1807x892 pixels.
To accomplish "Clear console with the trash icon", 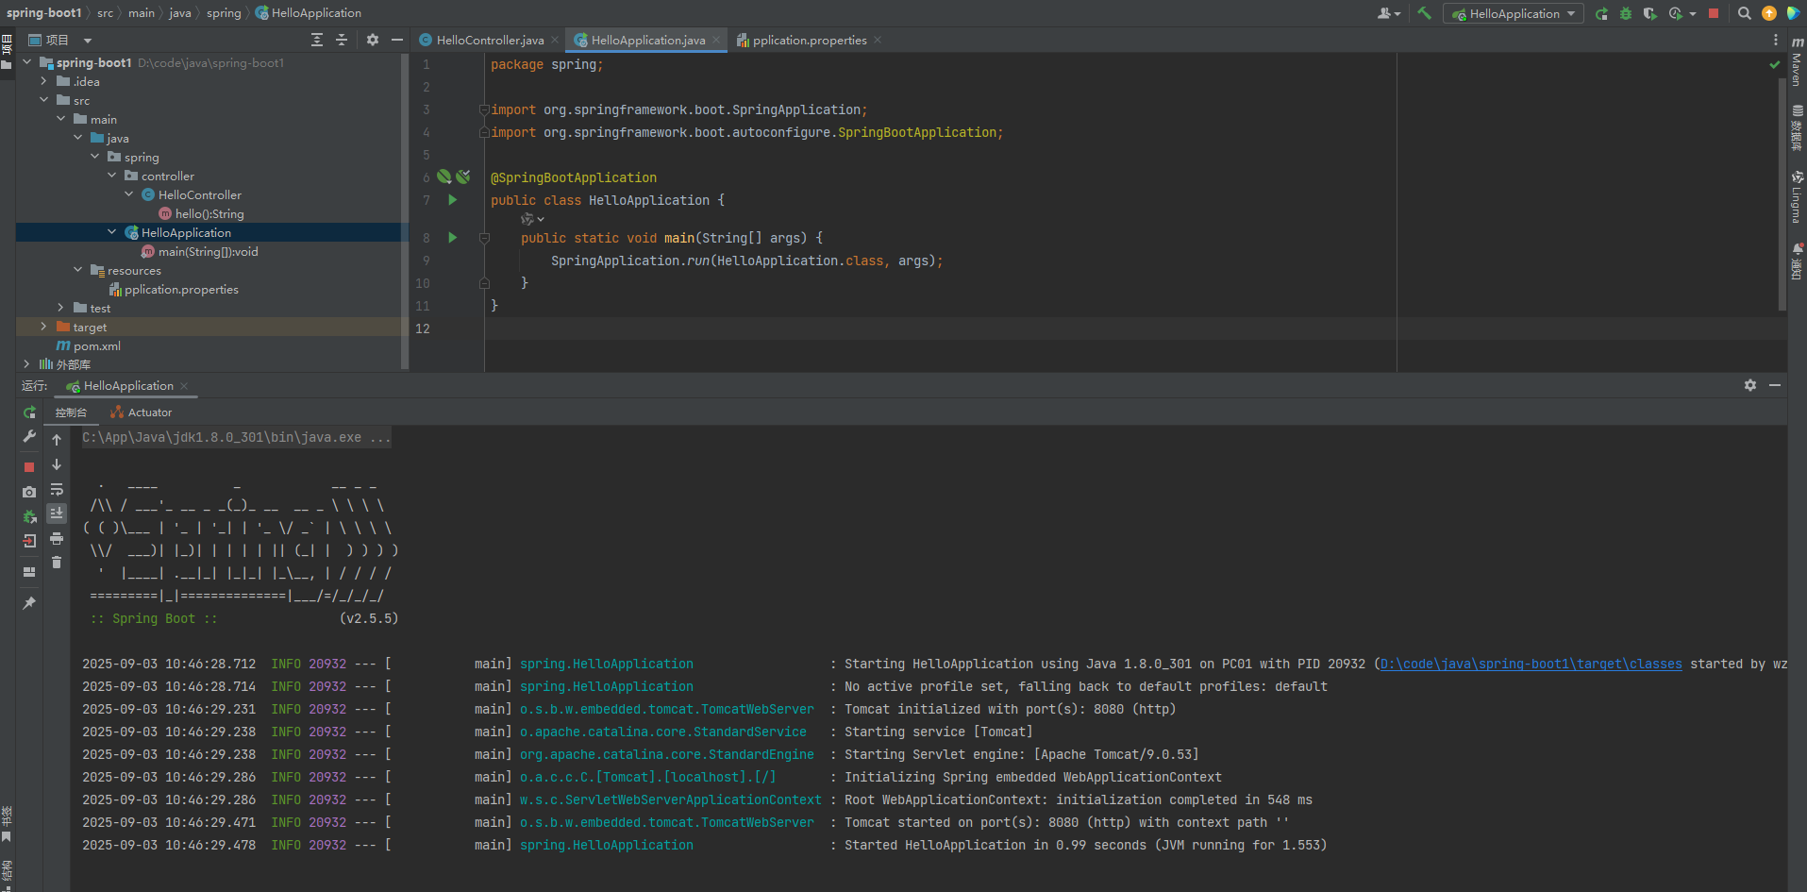I will click(57, 563).
